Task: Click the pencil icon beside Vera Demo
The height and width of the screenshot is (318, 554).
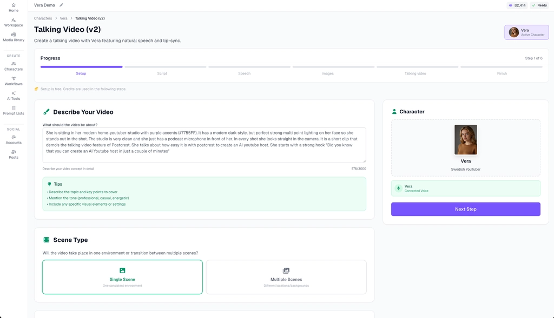Action: 61,5
